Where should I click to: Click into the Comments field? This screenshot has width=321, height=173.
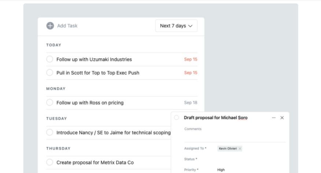coord(235,136)
